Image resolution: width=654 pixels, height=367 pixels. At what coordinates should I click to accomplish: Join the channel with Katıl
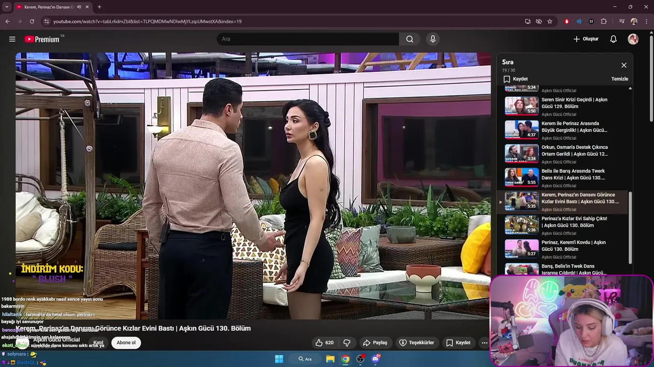(x=98, y=343)
